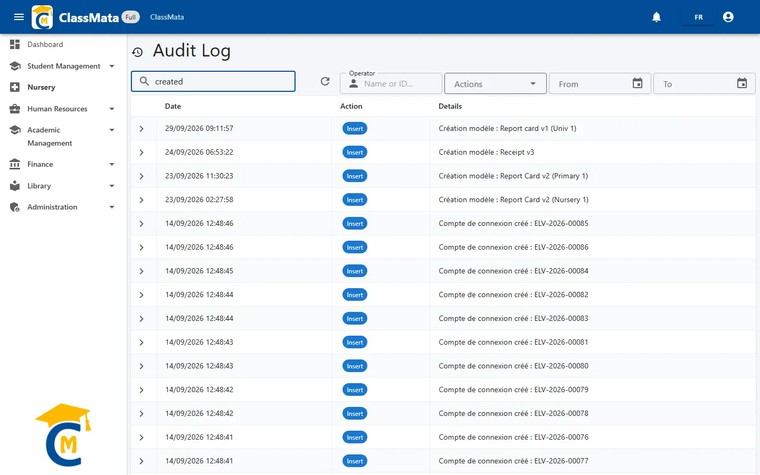Expand the Human Resources submenu arrow
760x475 pixels.
[112, 109]
